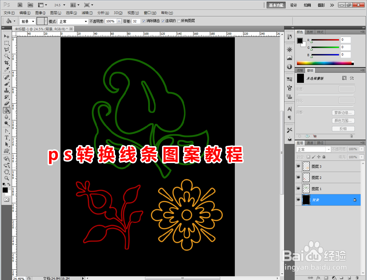Select the Spot Healing Brush tool
367x280 pixels.
(7, 77)
